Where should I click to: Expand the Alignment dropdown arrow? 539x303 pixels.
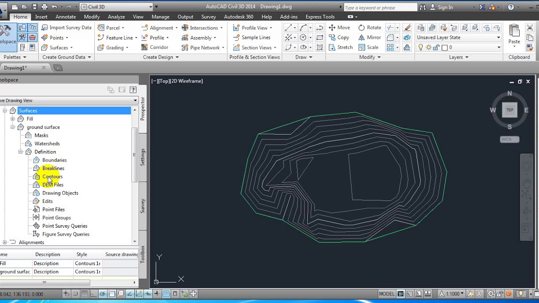[x=176, y=28]
